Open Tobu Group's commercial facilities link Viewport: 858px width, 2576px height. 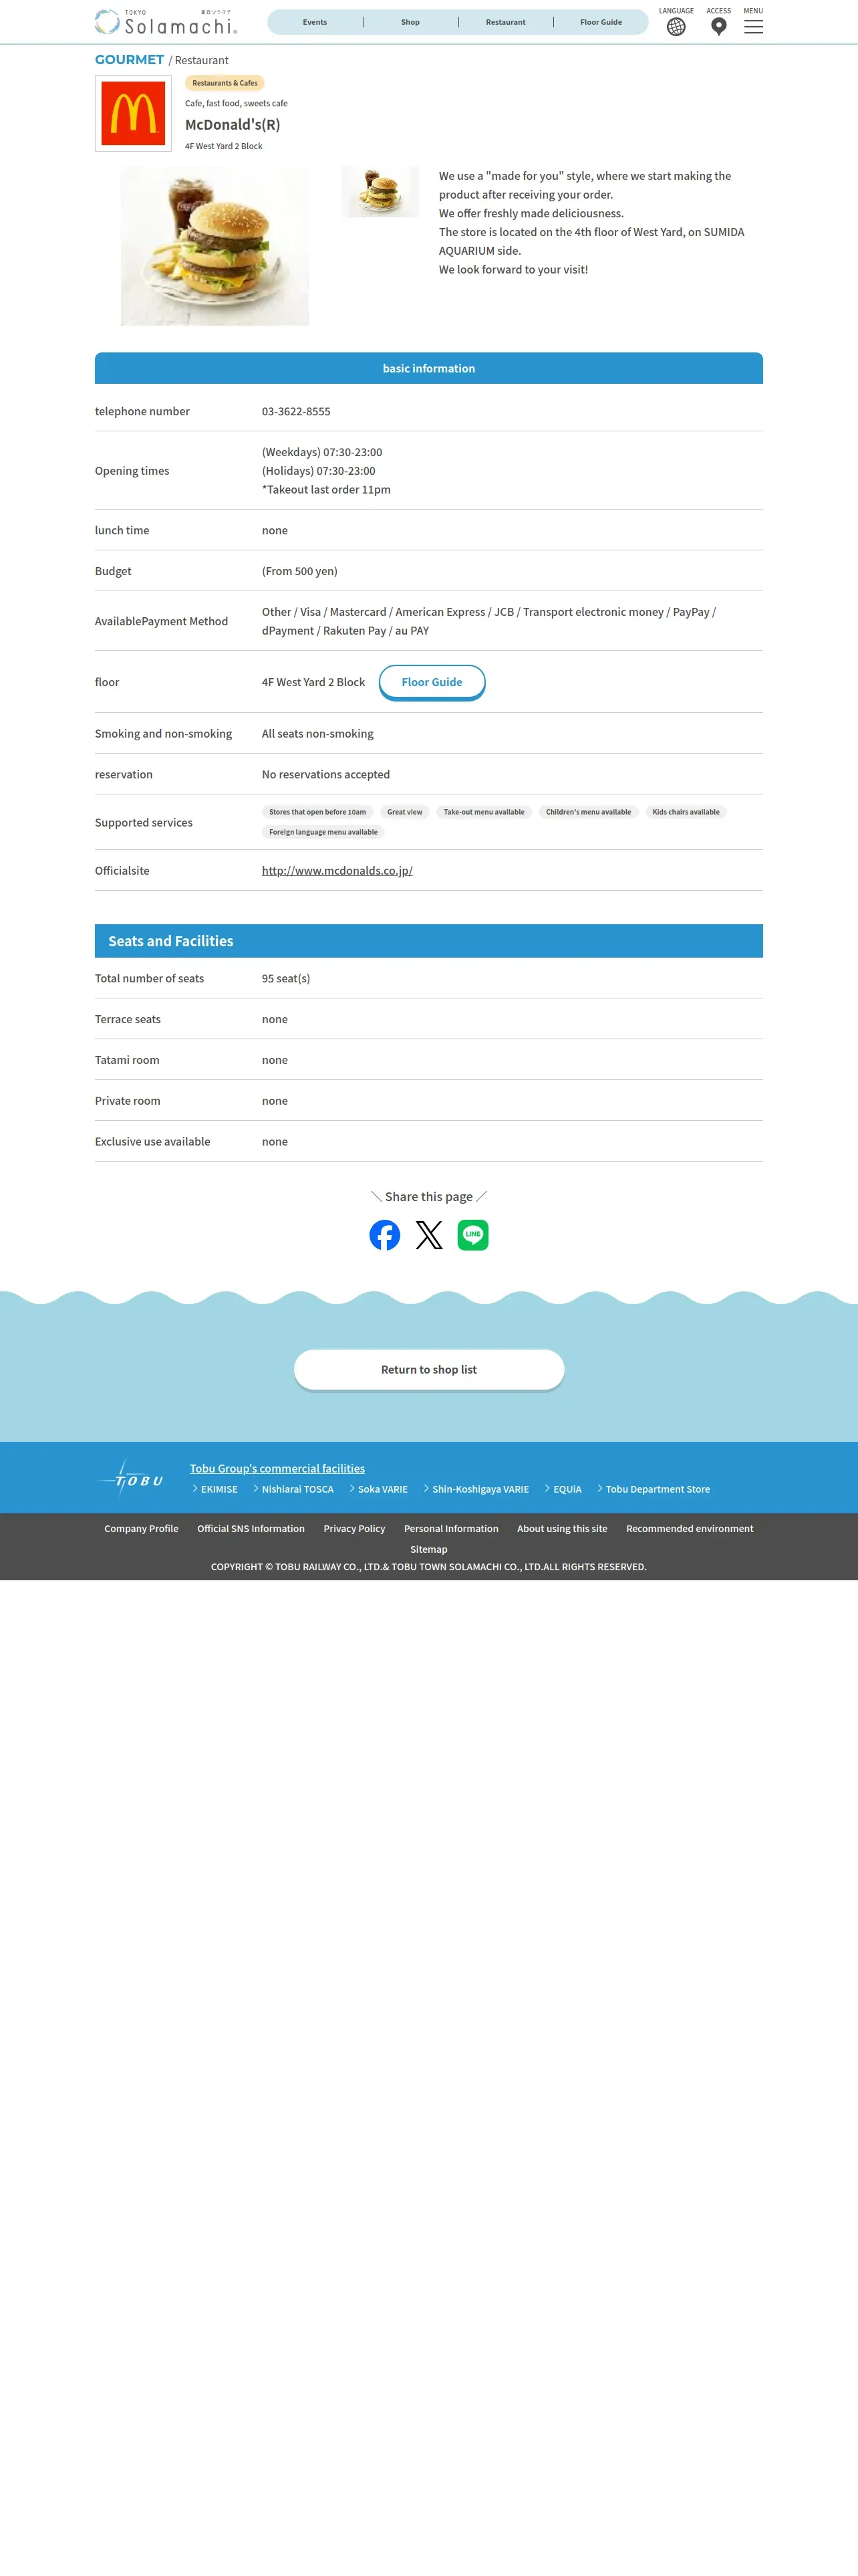tap(277, 1469)
